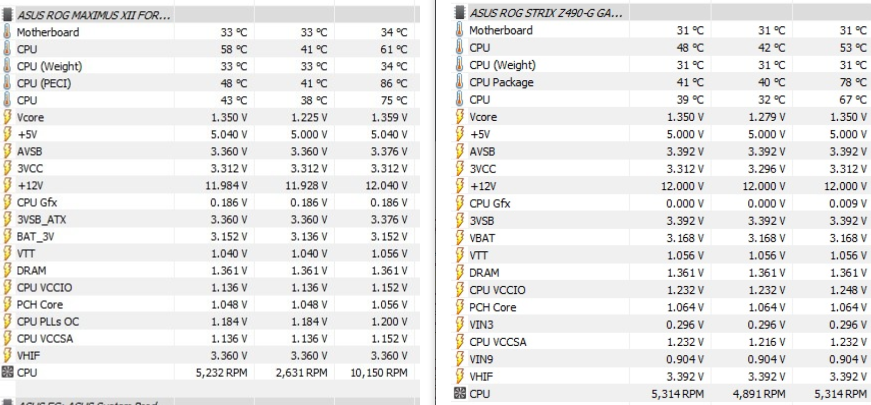Select the CPU Package sensor label

pyautogui.click(x=501, y=82)
